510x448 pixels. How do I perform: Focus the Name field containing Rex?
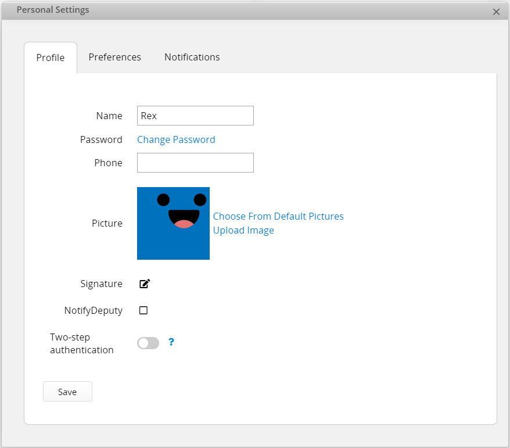[x=195, y=116]
